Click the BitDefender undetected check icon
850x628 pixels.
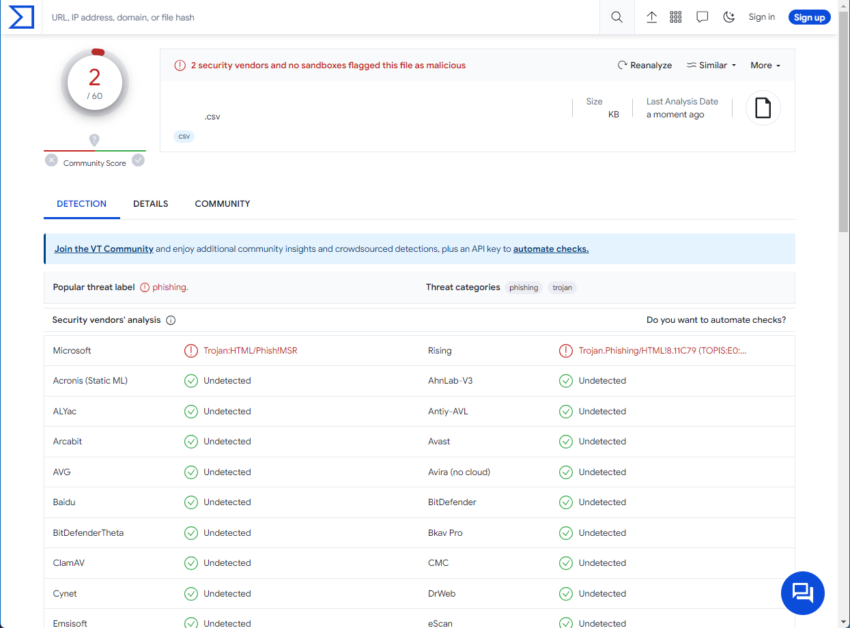(566, 502)
